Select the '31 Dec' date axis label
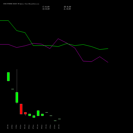 tap(16, 127)
